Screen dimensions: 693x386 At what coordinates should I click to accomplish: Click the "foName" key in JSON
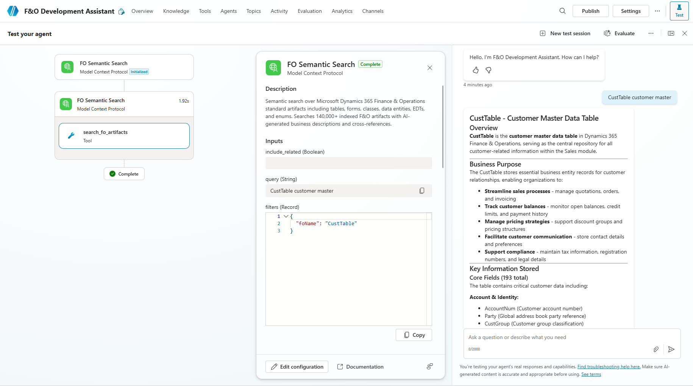coord(307,223)
